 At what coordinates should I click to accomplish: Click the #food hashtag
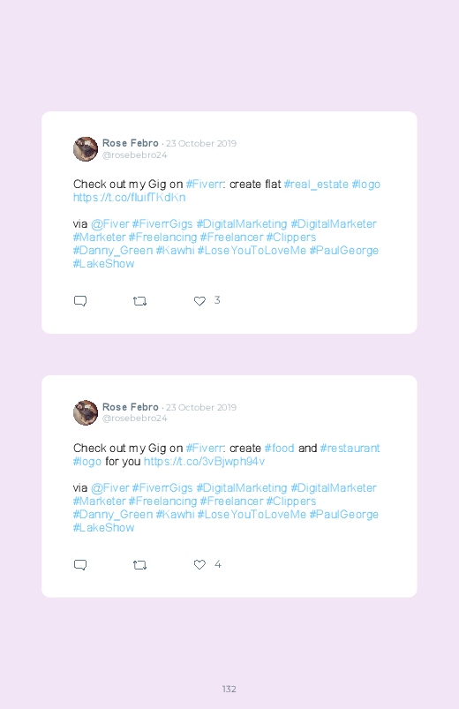pyautogui.click(x=279, y=449)
